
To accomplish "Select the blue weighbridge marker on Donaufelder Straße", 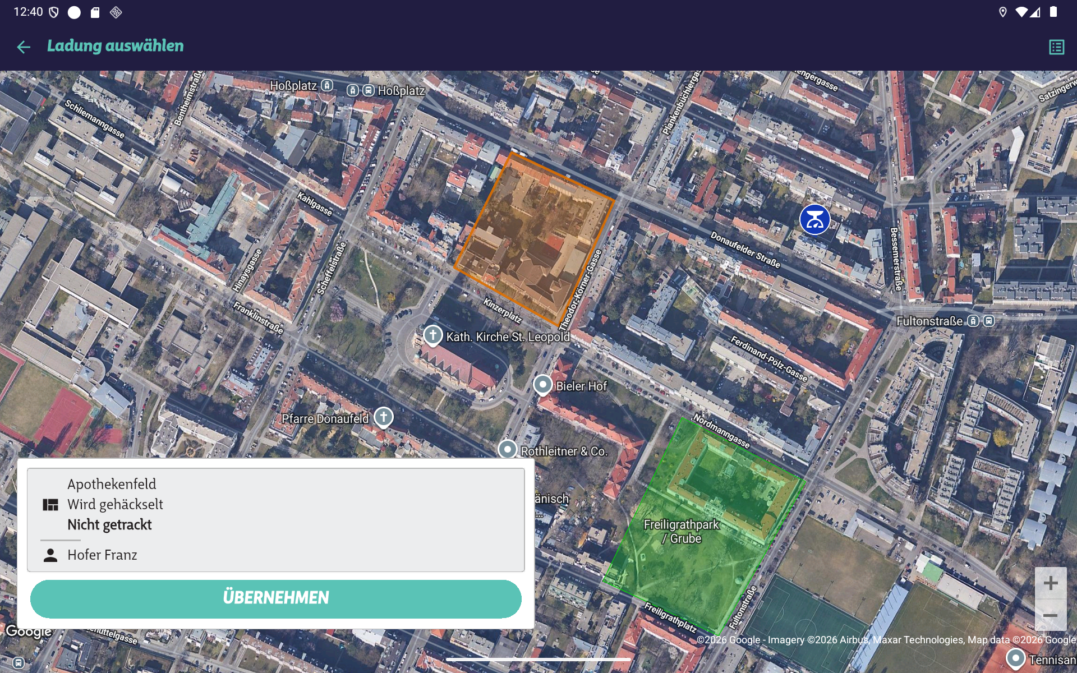I will [x=814, y=219].
